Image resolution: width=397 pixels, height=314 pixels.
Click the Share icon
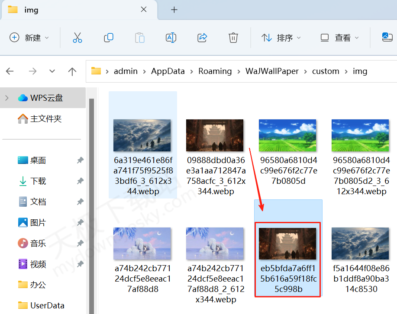202,38
